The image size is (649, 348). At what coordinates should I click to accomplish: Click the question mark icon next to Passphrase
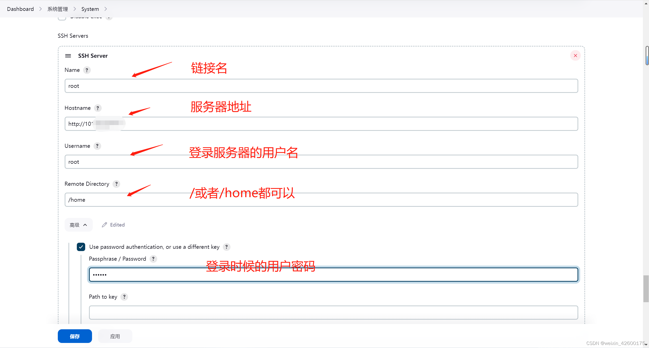[x=153, y=259]
